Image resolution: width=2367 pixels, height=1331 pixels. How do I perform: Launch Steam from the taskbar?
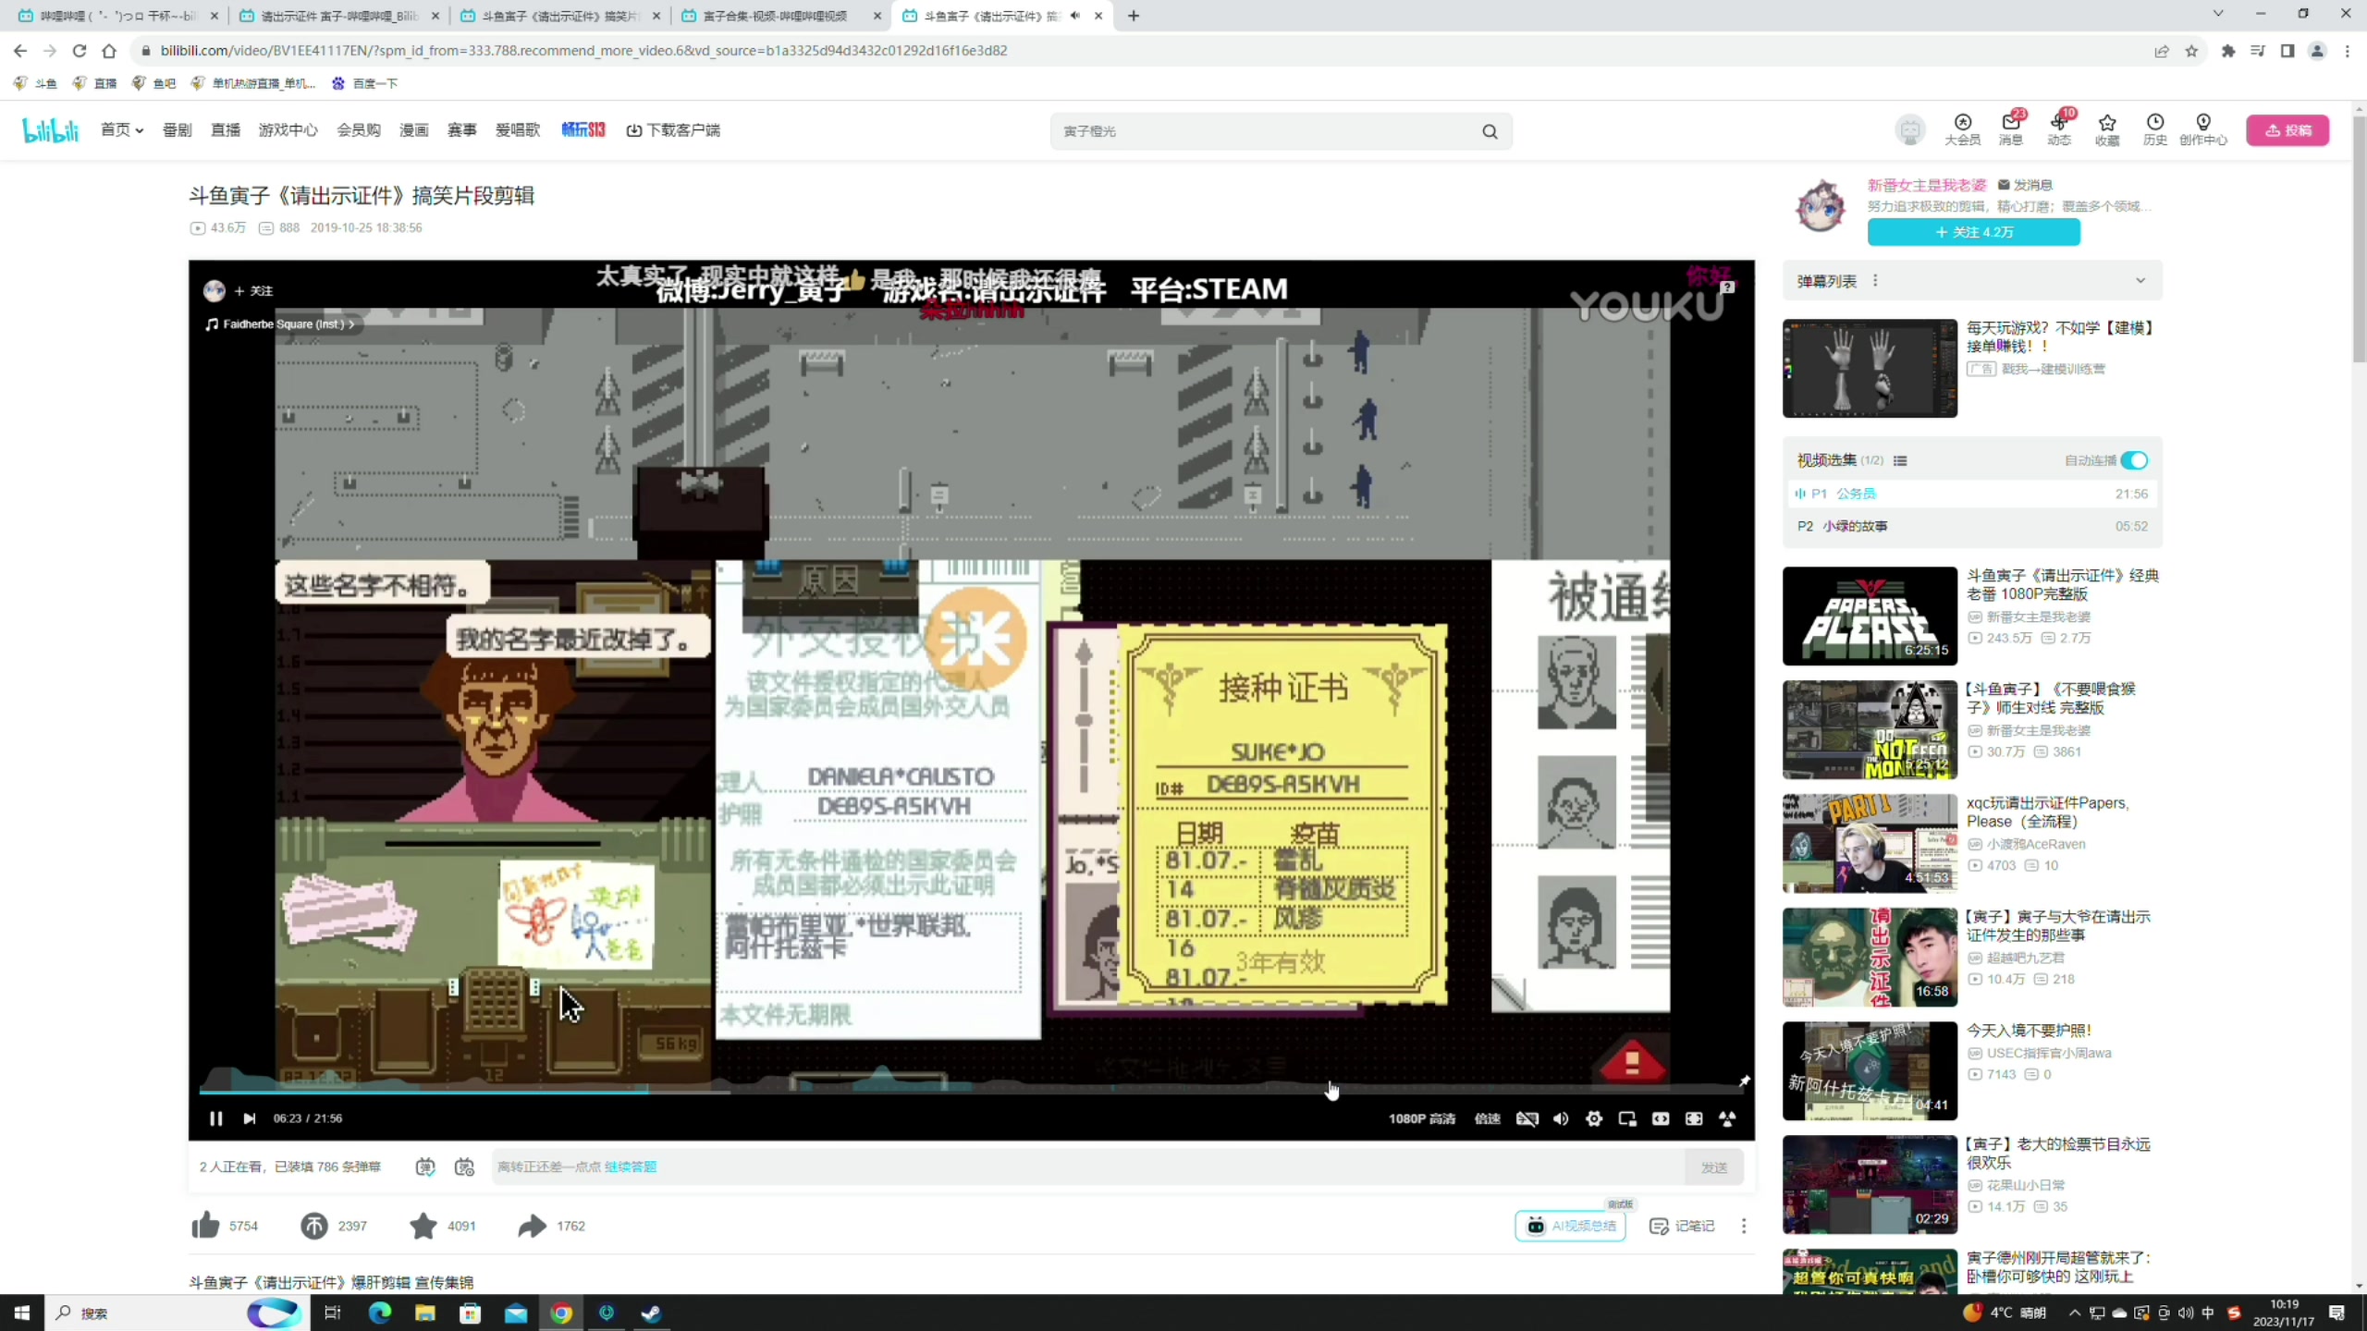pyautogui.click(x=651, y=1313)
